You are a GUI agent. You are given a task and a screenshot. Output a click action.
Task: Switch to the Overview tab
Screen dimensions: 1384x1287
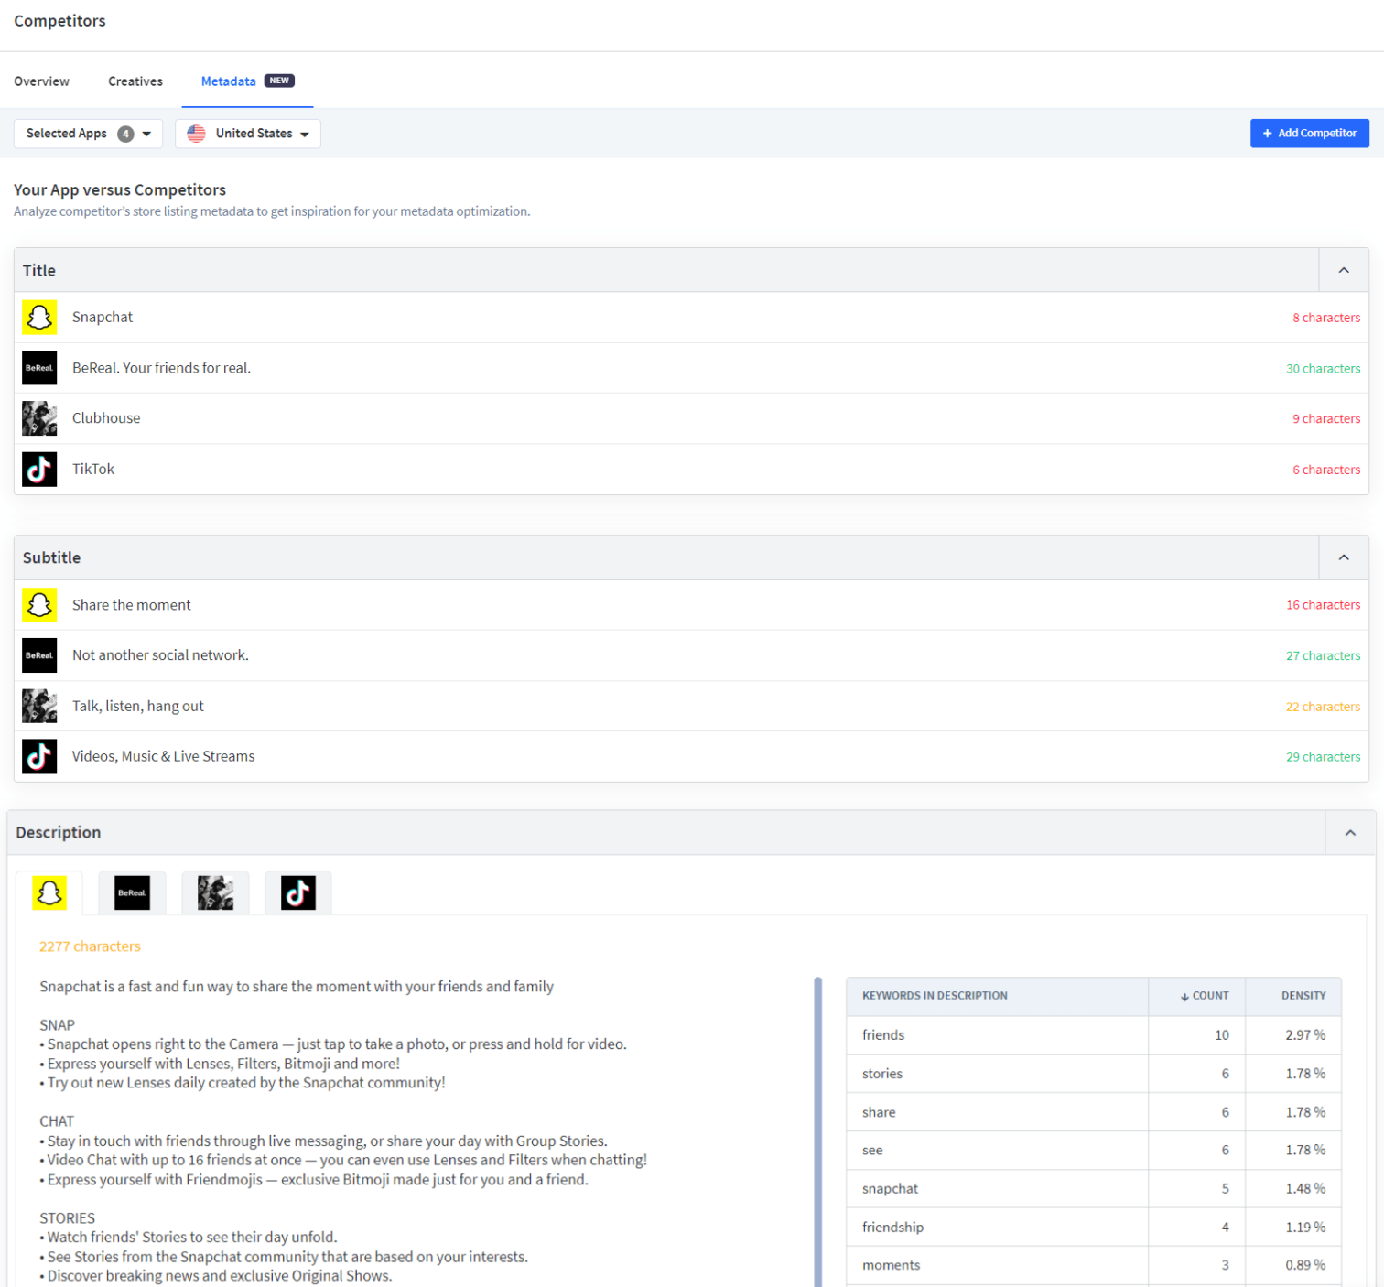coord(41,81)
